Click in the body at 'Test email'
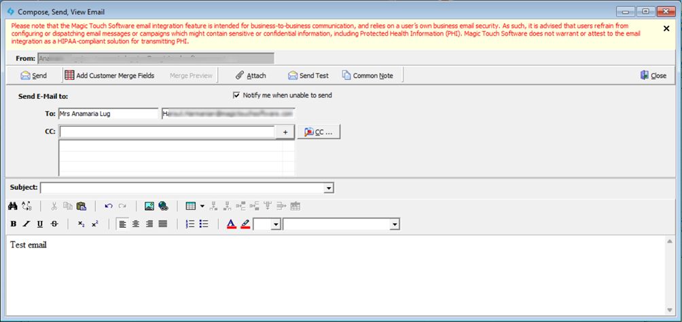The image size is (682, 322). [29, 245]
